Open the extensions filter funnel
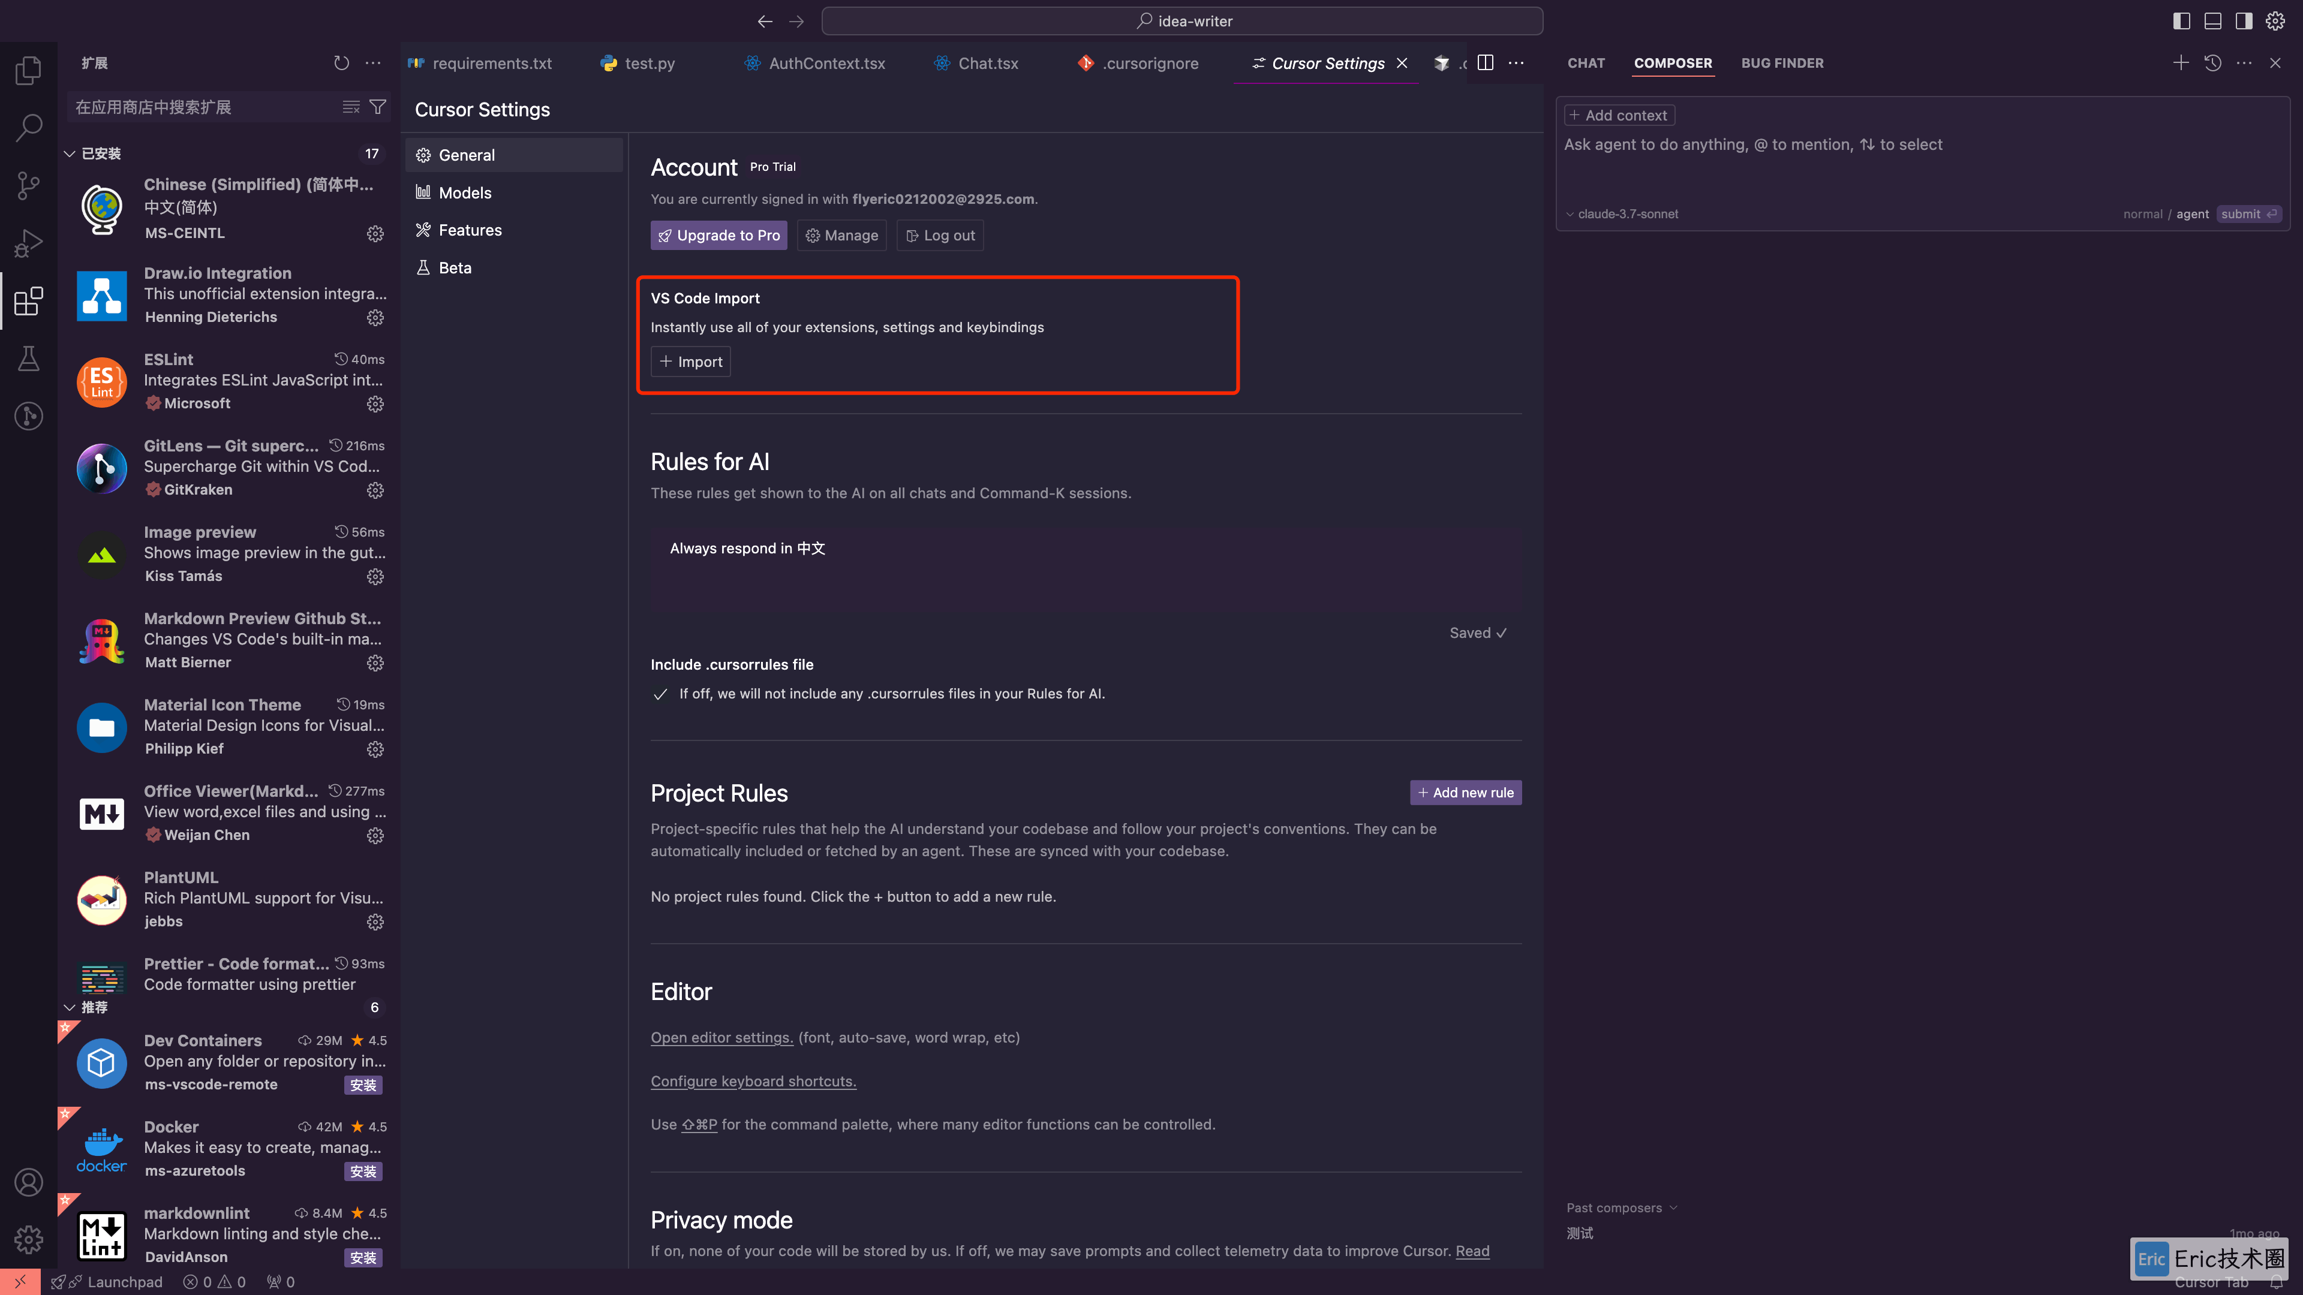 click(378, 107)
